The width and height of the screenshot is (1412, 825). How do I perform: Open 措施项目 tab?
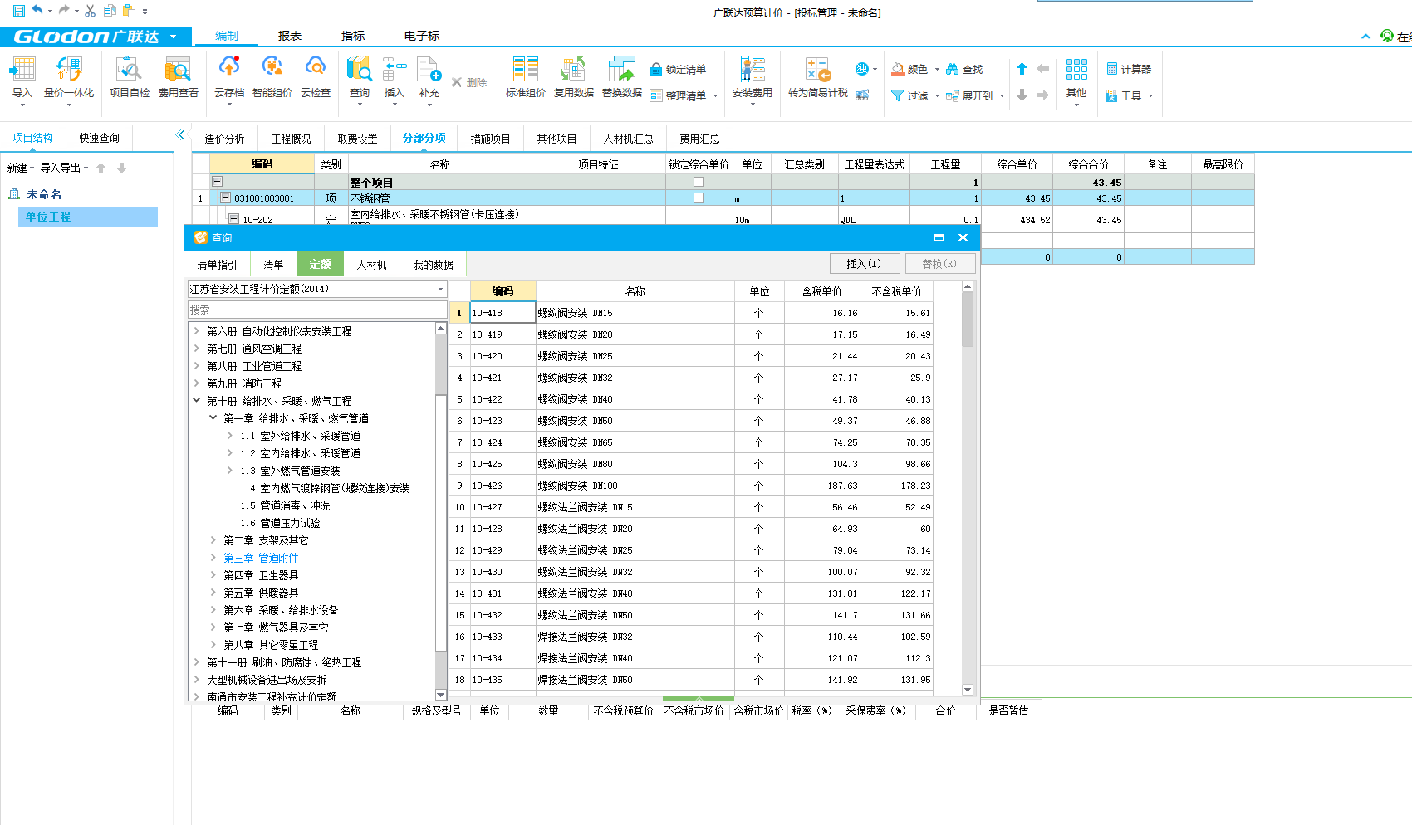point(490,139)
